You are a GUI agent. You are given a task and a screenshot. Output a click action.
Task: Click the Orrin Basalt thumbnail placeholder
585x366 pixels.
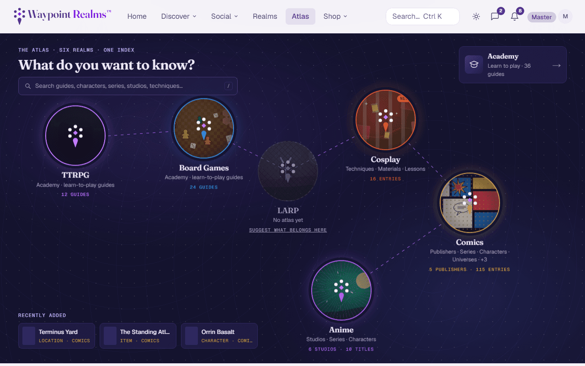pyautogui.click(x=191, y=336)
